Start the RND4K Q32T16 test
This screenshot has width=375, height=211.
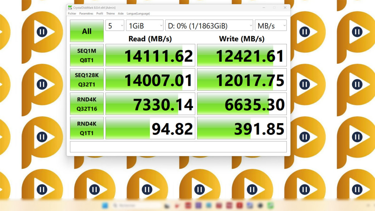pos(86,104)
